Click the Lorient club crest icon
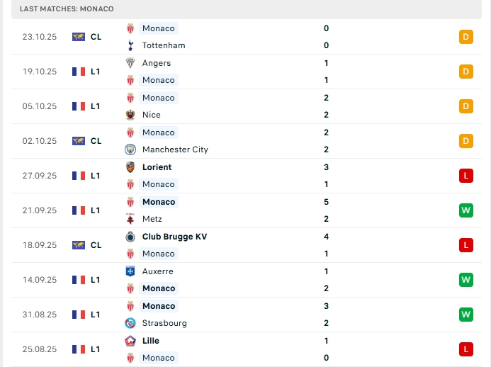The image size is (491, 367). (x=130, y=167)
